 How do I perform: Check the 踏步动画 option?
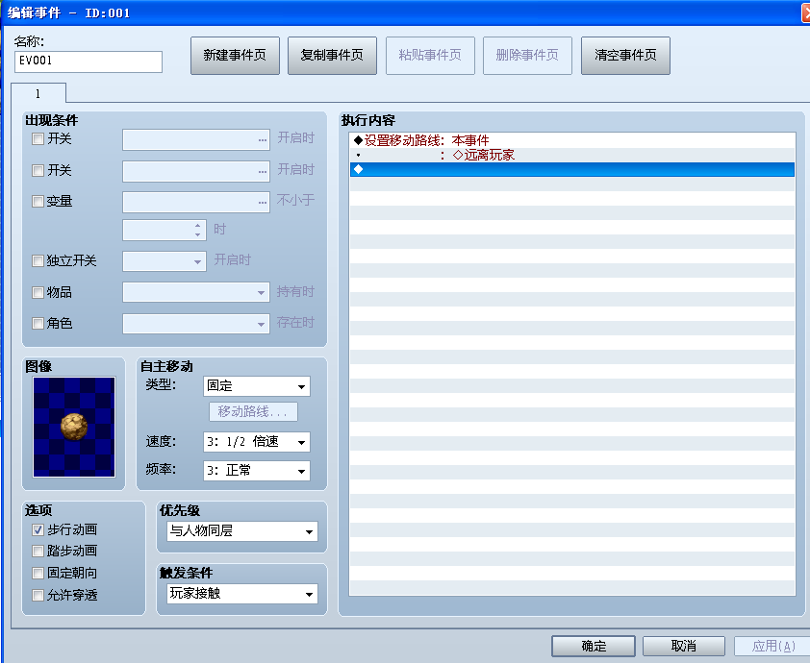38,551
